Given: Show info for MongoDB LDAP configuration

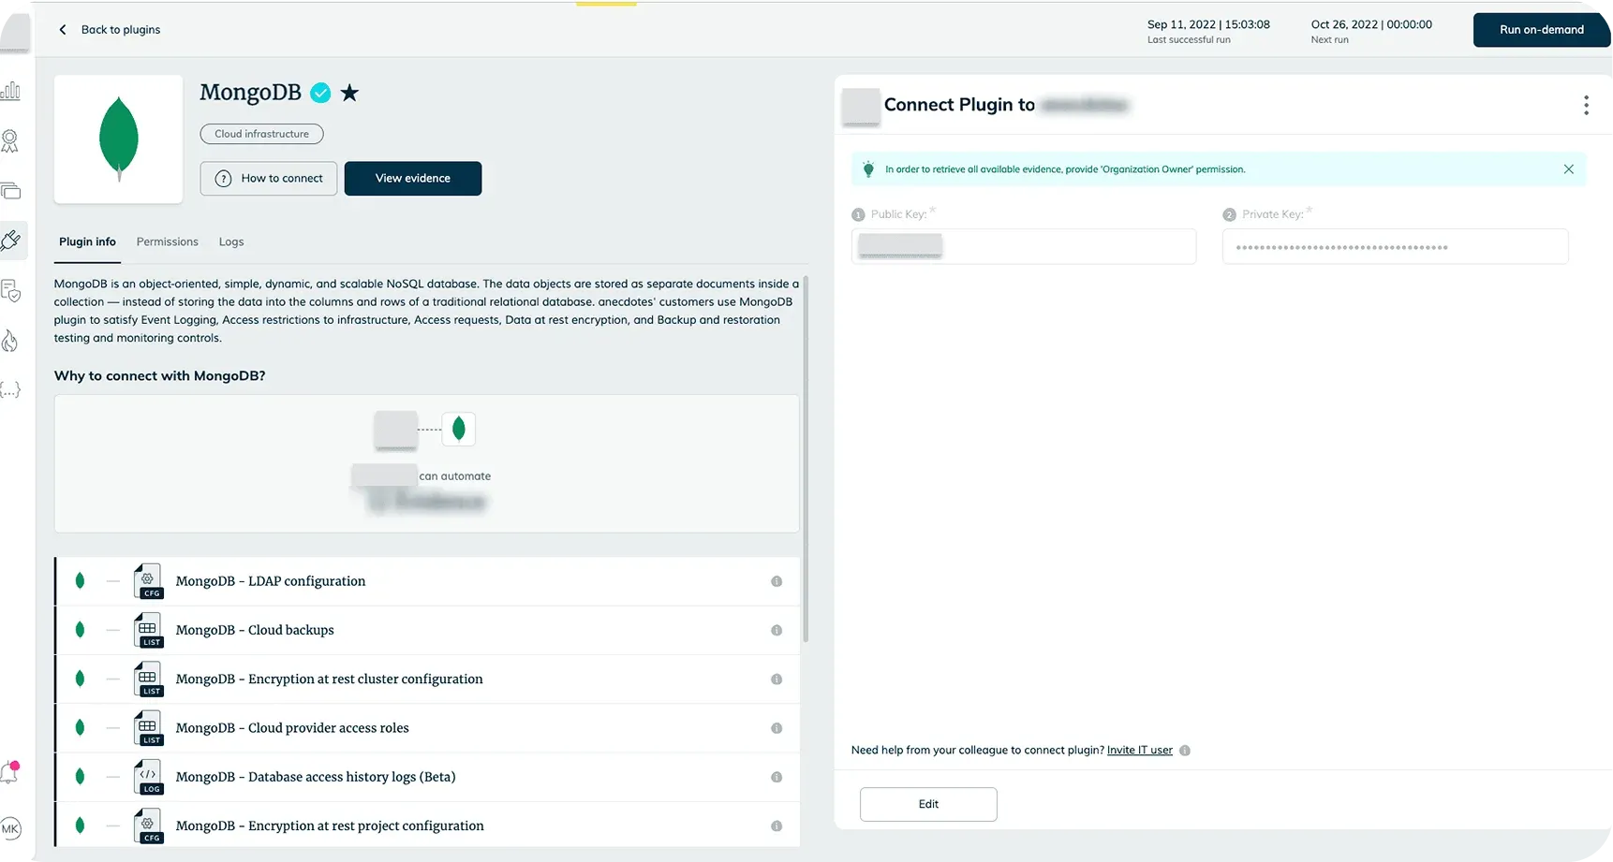Looking at the screenshot, I should coord(776,581).
